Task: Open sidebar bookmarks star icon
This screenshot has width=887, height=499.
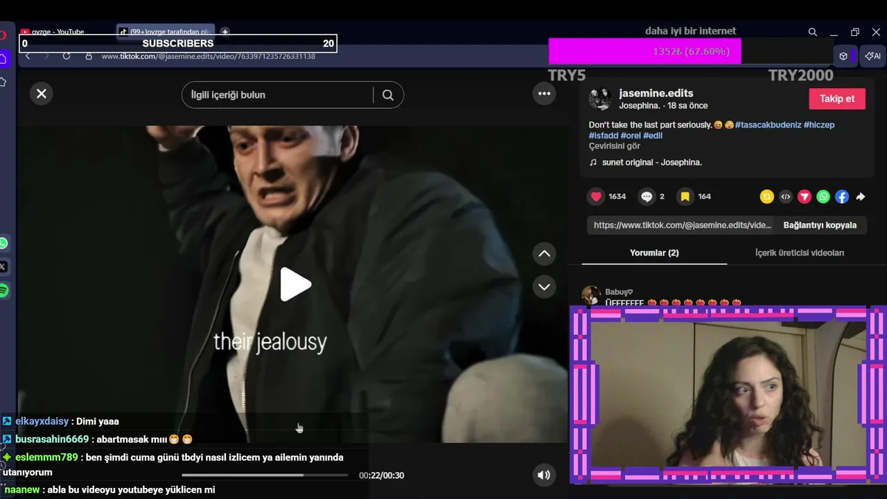Action: 3,82
